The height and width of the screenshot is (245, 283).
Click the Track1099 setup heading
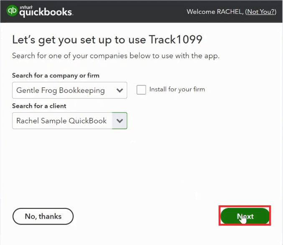point(107,40)
